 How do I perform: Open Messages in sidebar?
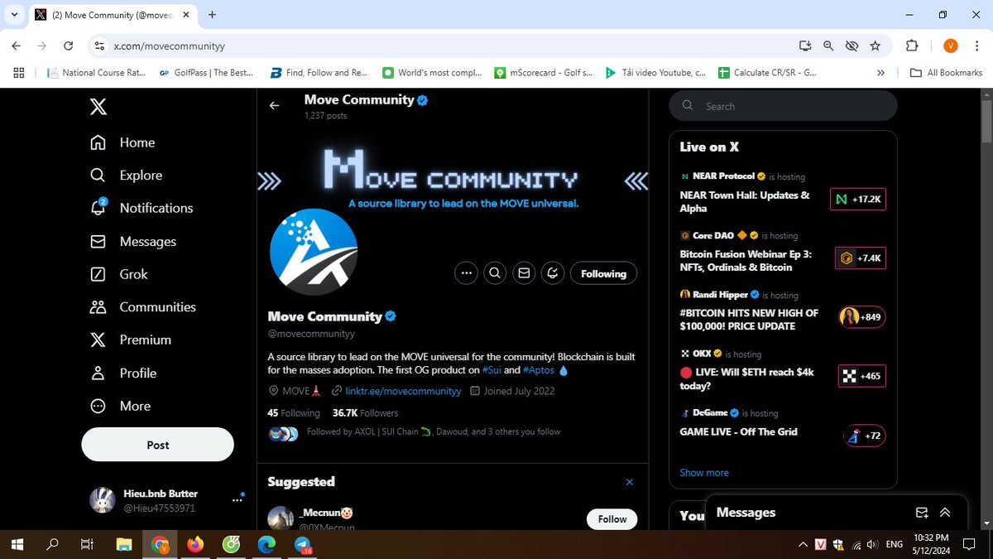pos(132,241)
